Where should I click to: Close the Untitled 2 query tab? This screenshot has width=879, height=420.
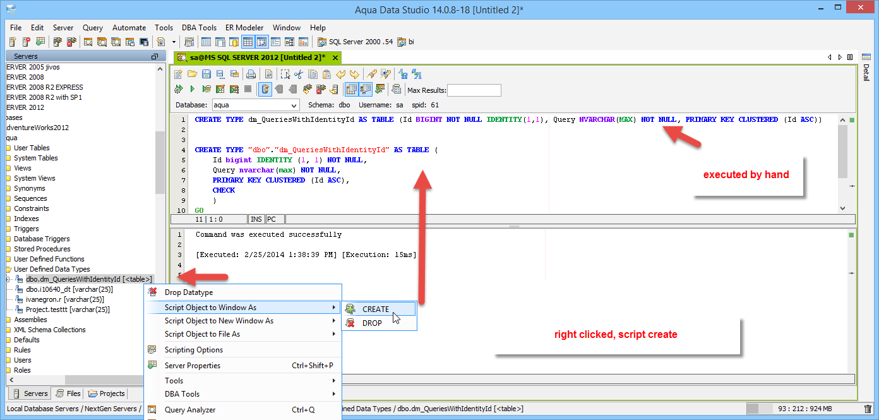coord(335,57)
